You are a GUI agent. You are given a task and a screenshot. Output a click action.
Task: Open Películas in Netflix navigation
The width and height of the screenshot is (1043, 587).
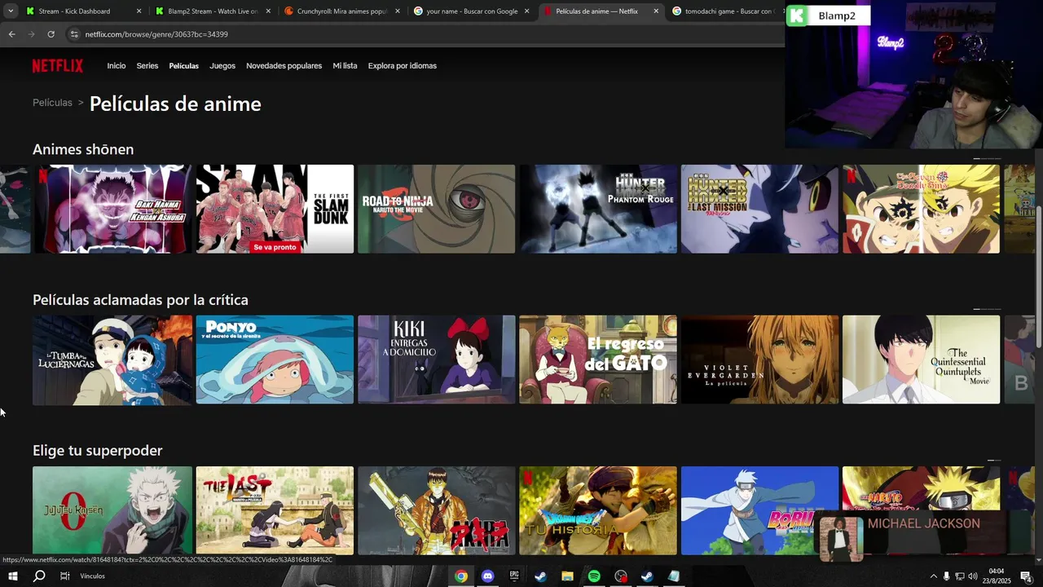click(183, 66)
